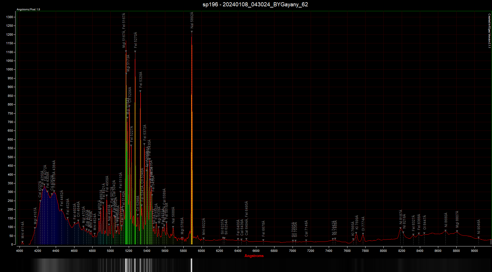Click the 'Angstroms/Pixel: 1.9' label
This screenshot has width=492, height=272.
28,9
